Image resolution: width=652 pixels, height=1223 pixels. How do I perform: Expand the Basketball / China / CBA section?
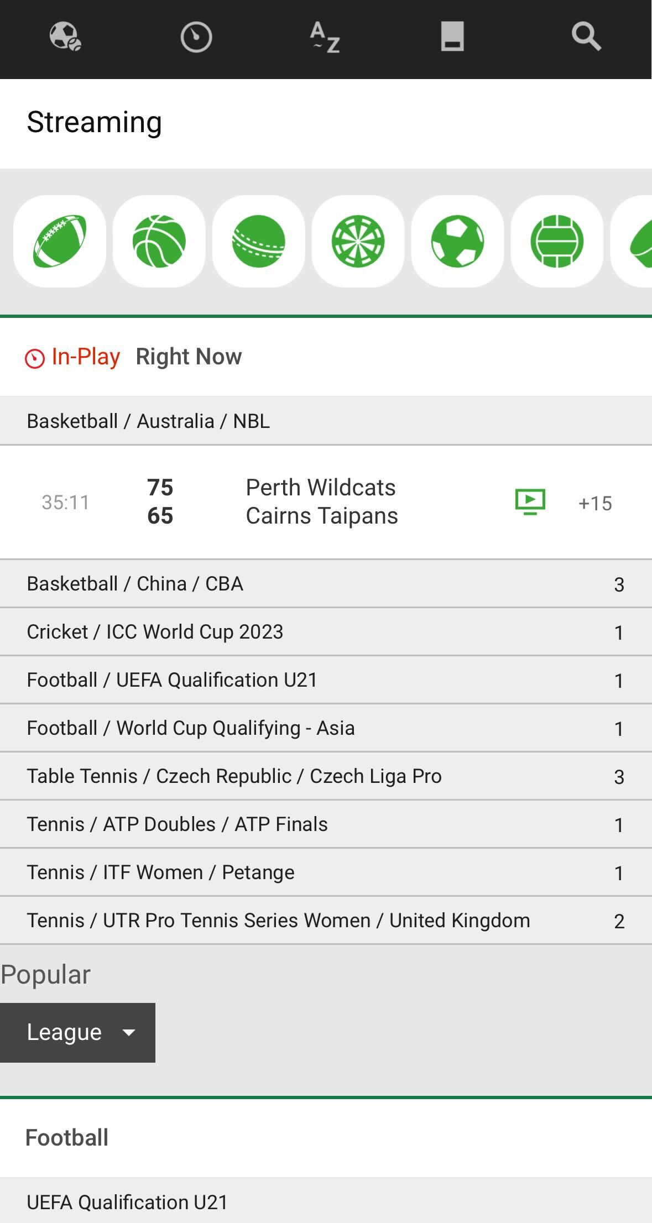click(326, 583)
